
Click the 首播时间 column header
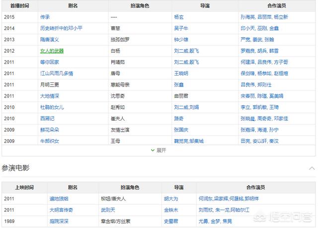(20, 5)
